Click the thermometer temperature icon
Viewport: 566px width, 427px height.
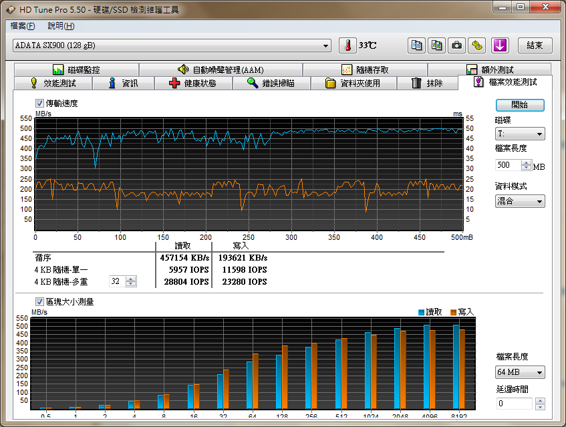click(x=347, y=45)
